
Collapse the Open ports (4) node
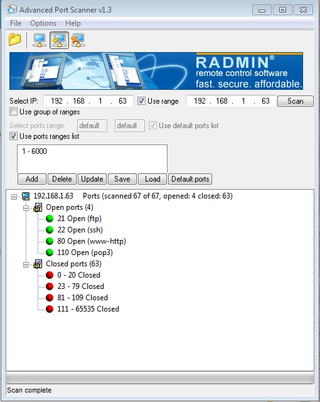(26, 208)
